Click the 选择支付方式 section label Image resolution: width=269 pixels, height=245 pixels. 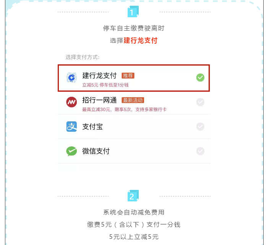click(x=82, y=57)
